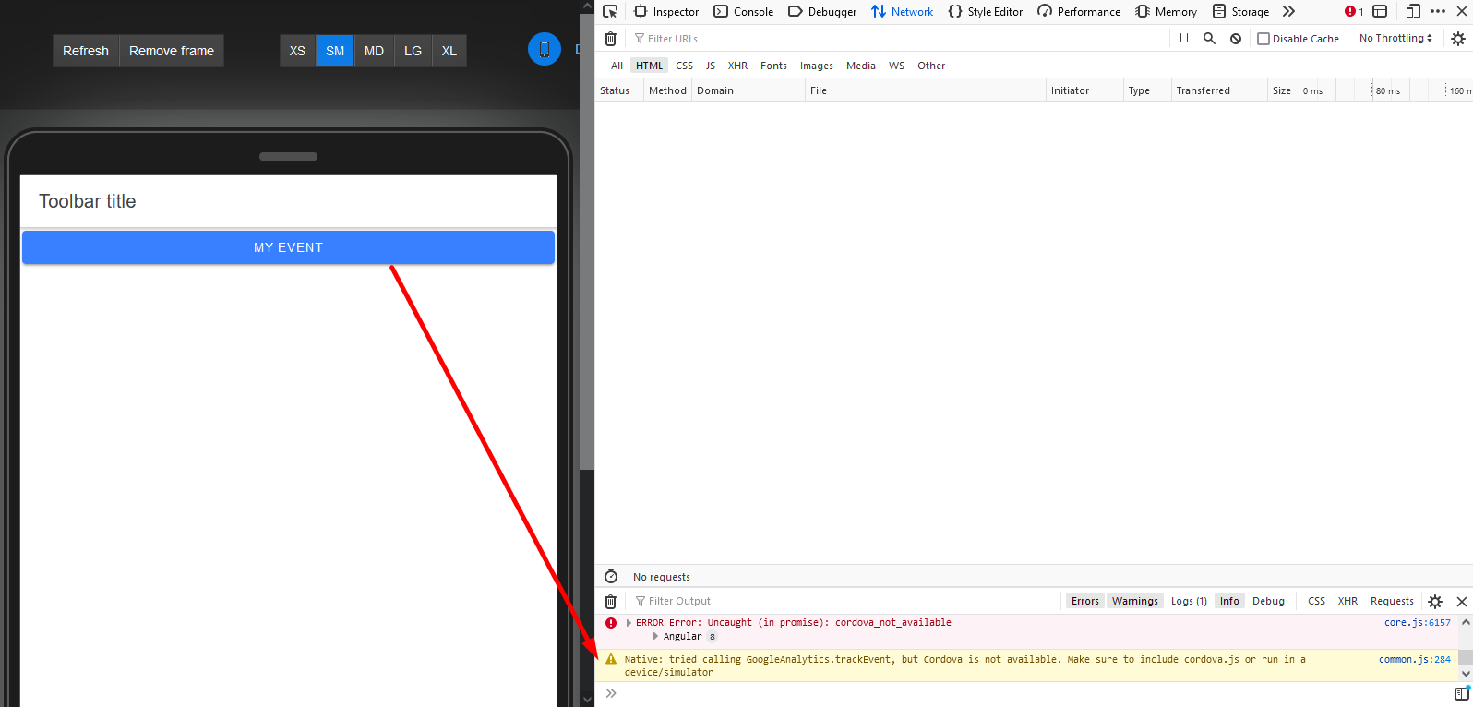The height and width of the screenshot is (707, 1473).
Task: Toggle the devtools iframe picker icon
Action: coord(1381,11)
